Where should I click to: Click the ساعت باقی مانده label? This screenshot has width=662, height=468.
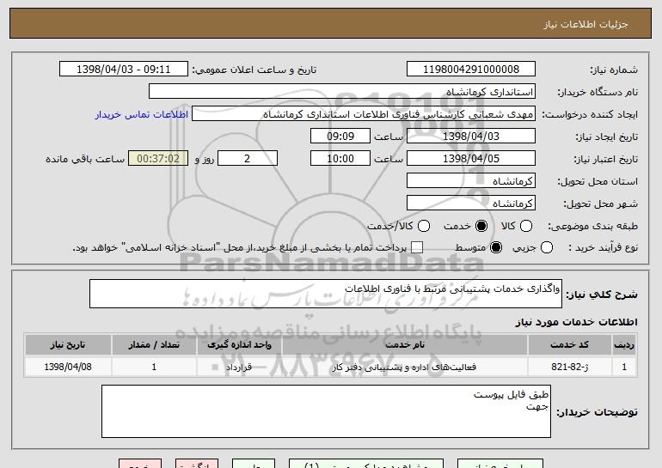(x=85, y=159)
